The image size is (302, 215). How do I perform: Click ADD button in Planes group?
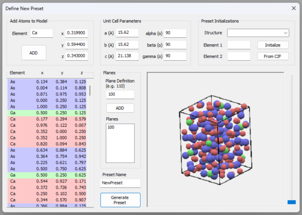pyautogui.click(x=120, y=108)
